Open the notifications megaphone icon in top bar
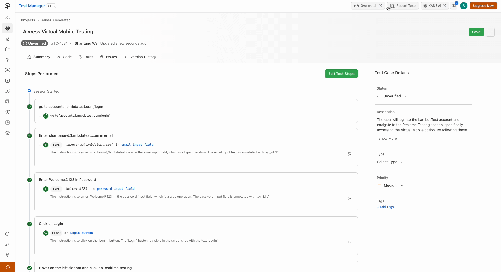Viewport: 501px width, 272px height. 454,5
